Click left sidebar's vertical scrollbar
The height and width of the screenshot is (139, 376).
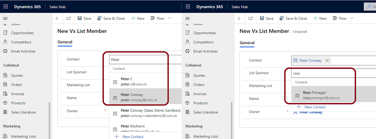[x=50, y=120]
